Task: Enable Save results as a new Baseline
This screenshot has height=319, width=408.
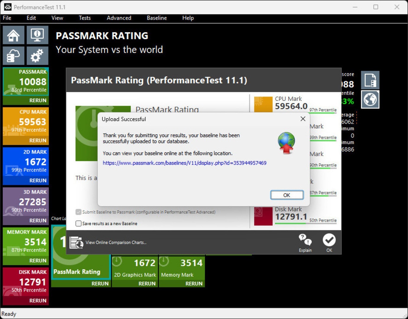Action: click(x=78, y=224)
